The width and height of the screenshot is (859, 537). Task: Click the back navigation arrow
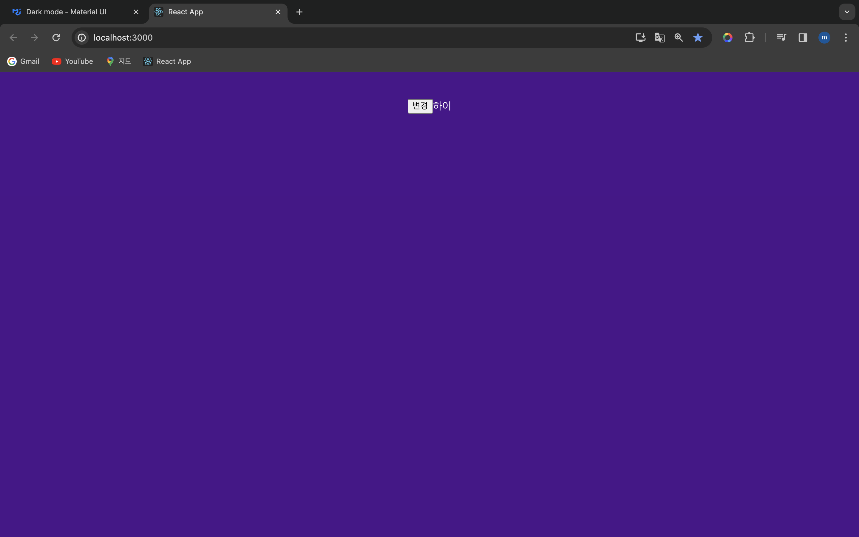coord(13,38)
